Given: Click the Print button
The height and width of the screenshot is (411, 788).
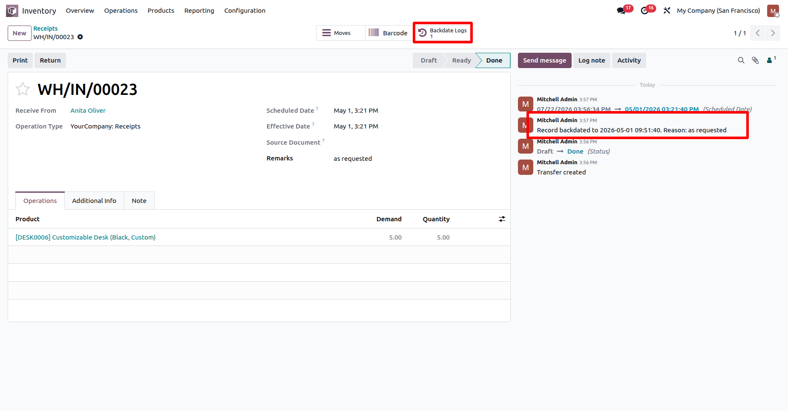Looking at the screenshot, I should click(x=20, y=60).
